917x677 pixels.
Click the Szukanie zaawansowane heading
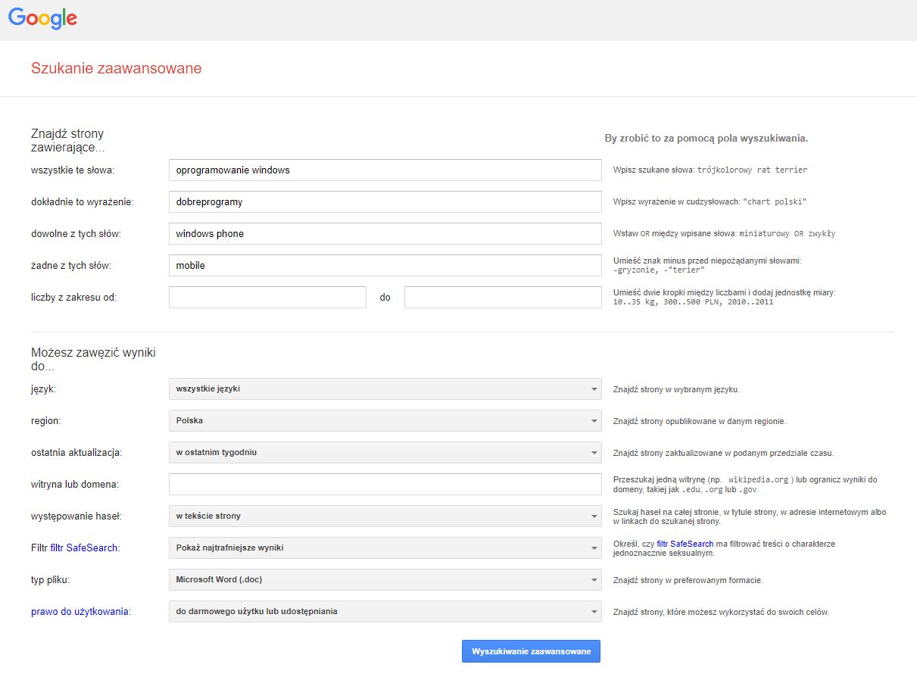coord(116,69)
